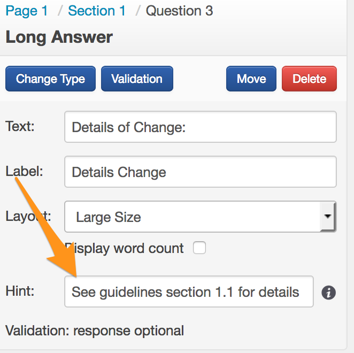Open the Validation settings button

(x=137, y=79)
